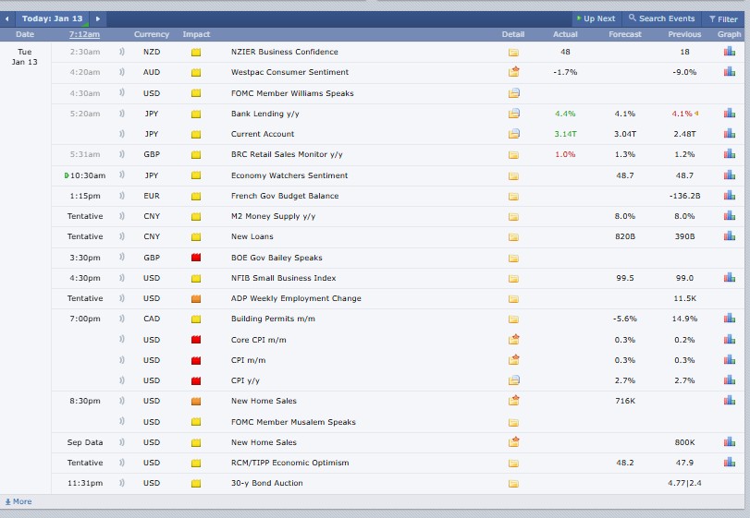Image resolution: width=750 pixels, height=518 pixels.
Task: Click orange impact icon for ADP Weekly Employment Change
Action: click(x=196, y=299)
